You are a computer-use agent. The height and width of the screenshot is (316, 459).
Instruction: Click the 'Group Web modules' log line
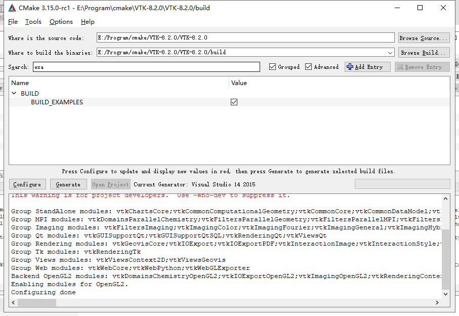[131, 268]
